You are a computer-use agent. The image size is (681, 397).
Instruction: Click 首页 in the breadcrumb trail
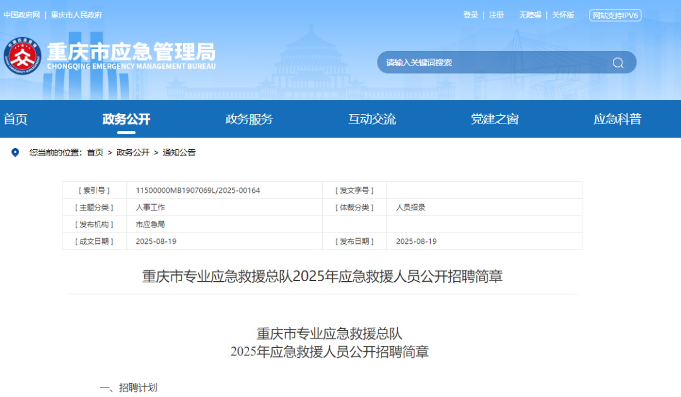pos(95,152)
